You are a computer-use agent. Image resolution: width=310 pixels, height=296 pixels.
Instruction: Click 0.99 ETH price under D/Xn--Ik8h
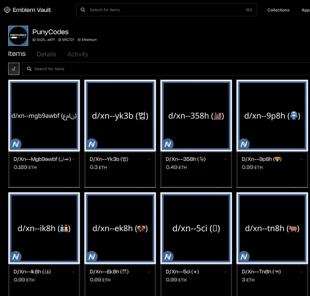[x=24, y=280]
